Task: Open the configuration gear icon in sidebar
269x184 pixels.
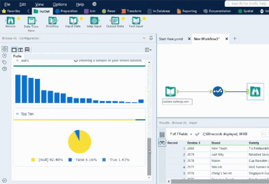Action: [5, 49]
